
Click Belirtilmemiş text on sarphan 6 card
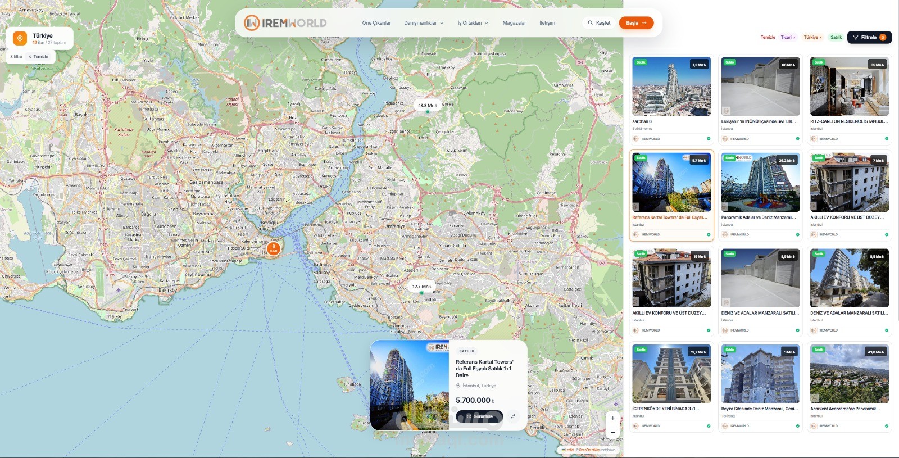(642, 129)
